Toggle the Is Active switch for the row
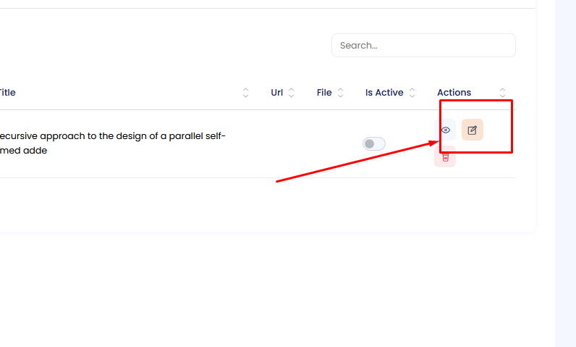576x347 pixels. coord(374,143)
